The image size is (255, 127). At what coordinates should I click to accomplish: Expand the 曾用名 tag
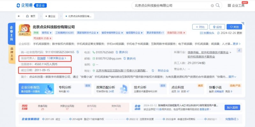[x=47, y=33]
